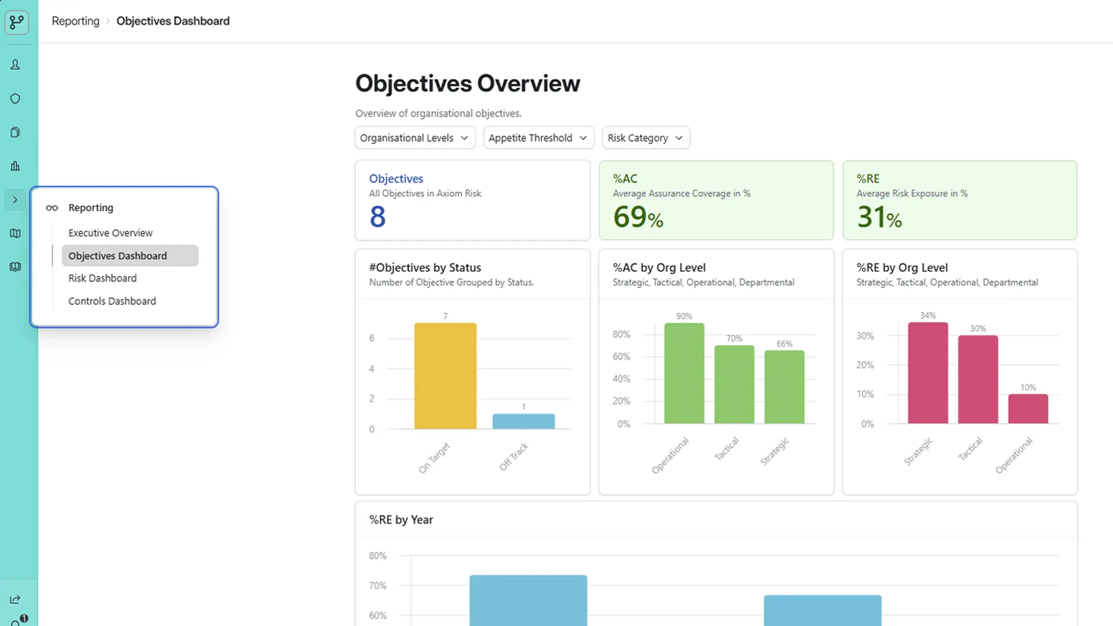Click the red Strategic 34% bar

pyautogui.click(x=927, y=373)
